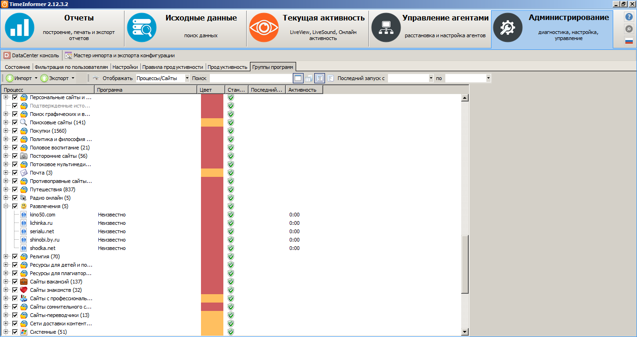
Task: Uncheck the Поисковые сайты checkbox
Action: [x=15, y=122]
